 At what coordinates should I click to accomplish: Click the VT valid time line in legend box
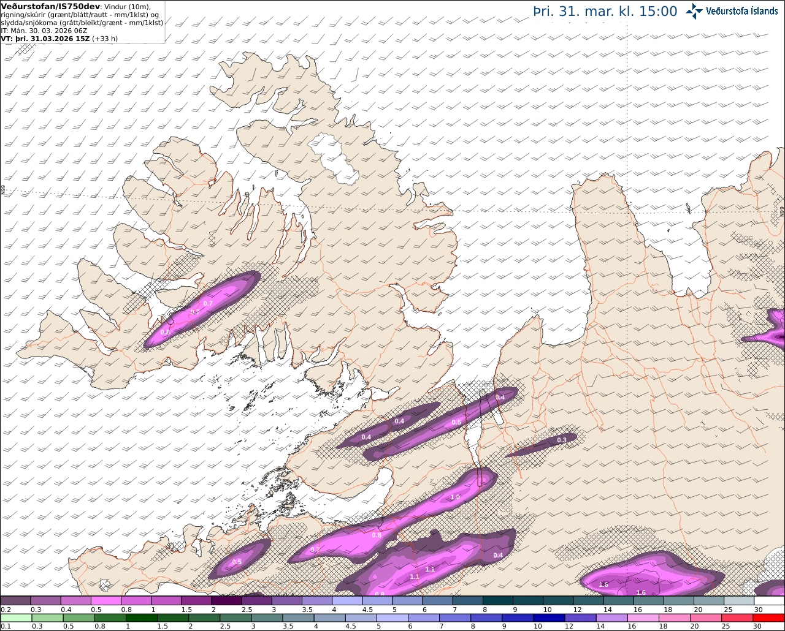(59, 39)
